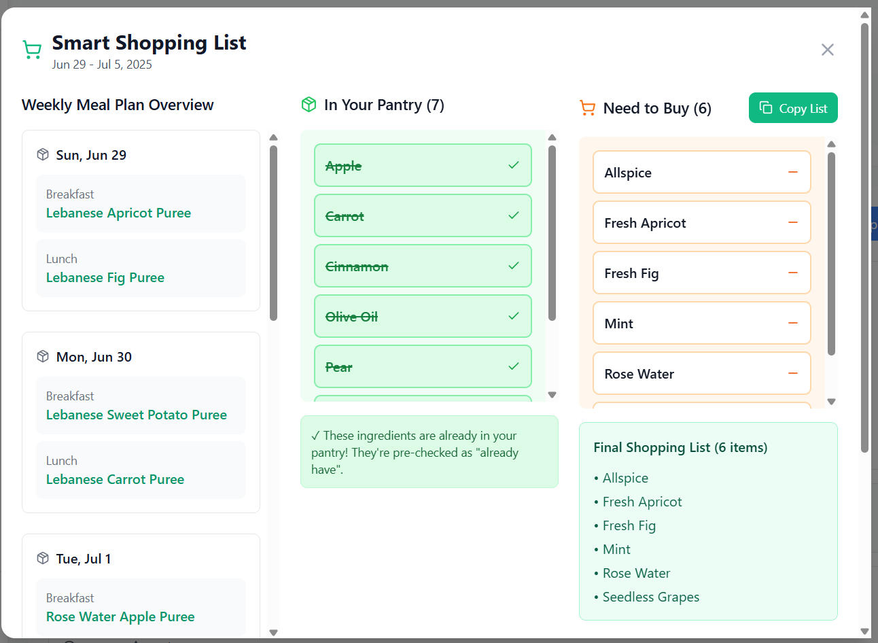Screen dimensions: 878x643
Task: Click the Copy List button
Action: [792, 108]
